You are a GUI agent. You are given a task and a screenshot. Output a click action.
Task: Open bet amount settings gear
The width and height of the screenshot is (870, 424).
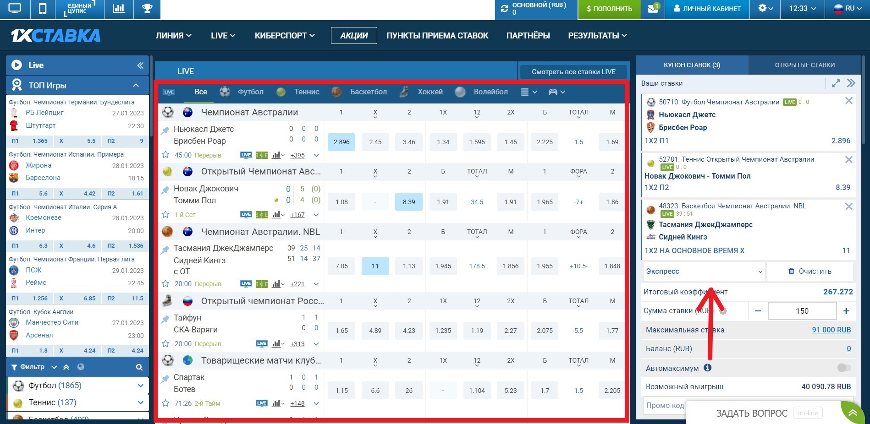pyautogui.click(x=723, y=311)
